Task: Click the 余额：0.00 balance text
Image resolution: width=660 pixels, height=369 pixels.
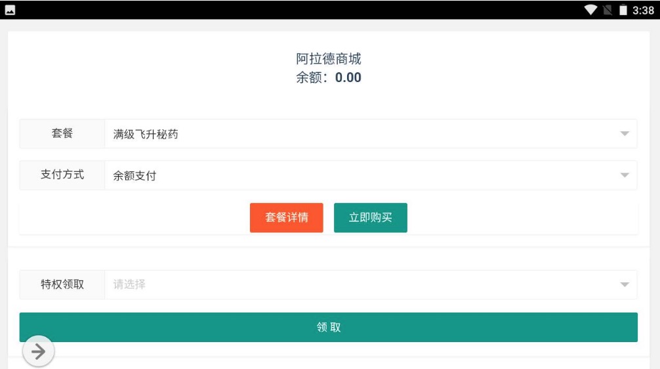Action: click(x=328, y=77)
